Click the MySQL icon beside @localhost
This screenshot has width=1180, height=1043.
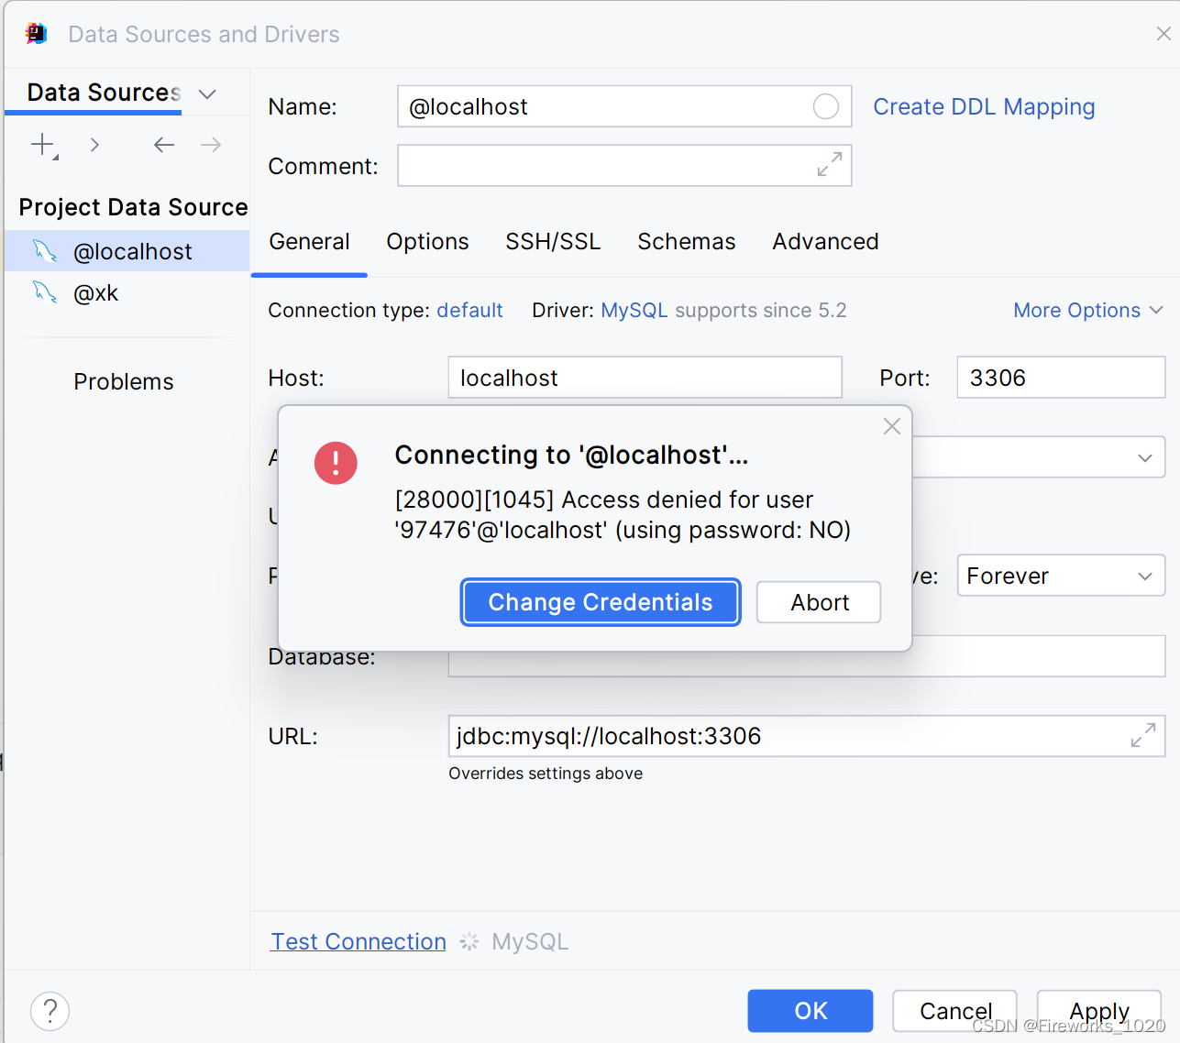tap(45, 250)
